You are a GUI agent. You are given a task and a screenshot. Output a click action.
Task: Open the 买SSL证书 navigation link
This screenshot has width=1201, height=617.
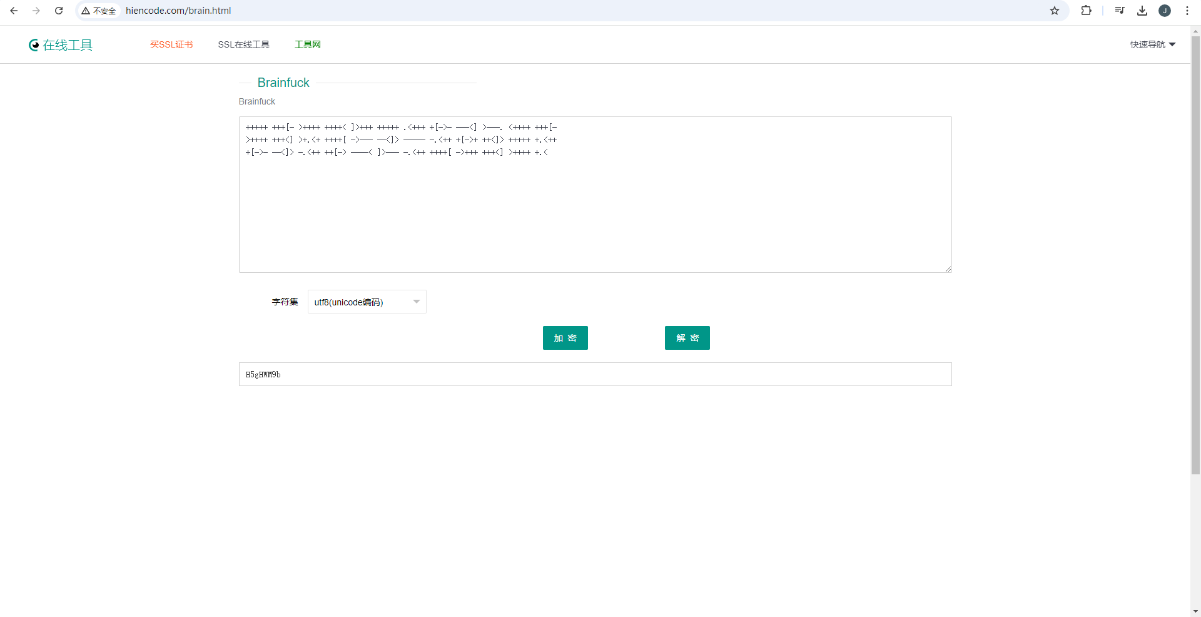pyautogui.click(x=171, y=44)
